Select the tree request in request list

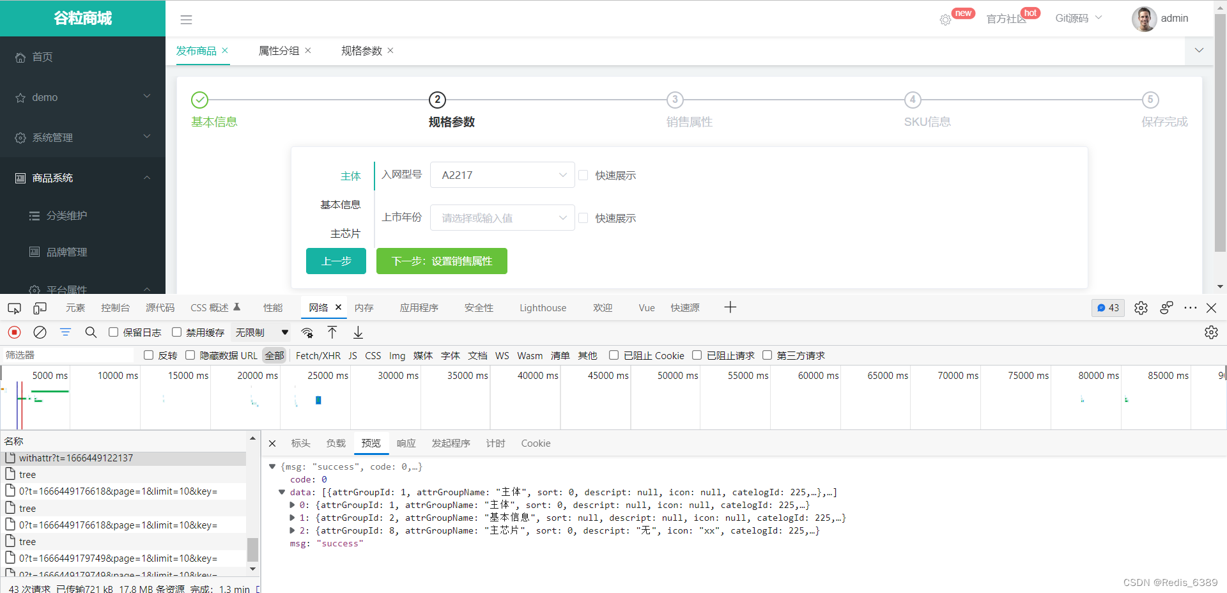tap(27, 474)
